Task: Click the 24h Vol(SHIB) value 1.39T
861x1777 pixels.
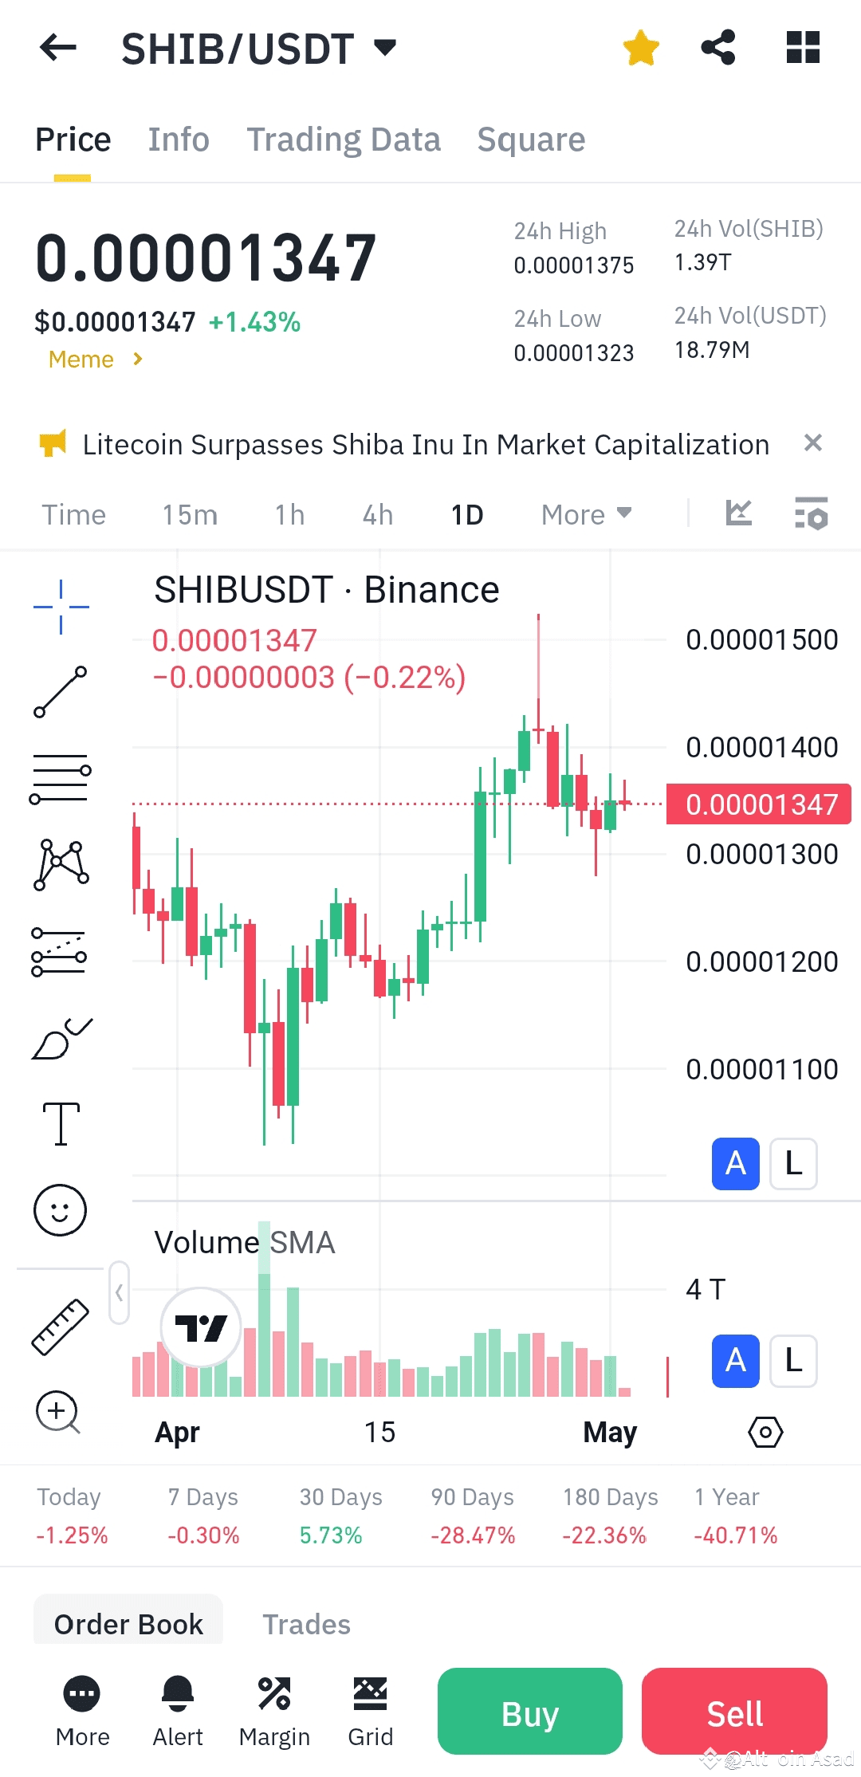Action: coord(703,262)
